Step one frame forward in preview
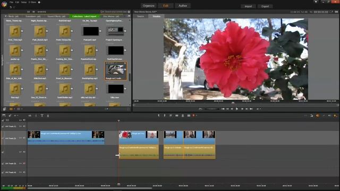The image size is (340, 191). pyautogui.click(x=242, y=109)
